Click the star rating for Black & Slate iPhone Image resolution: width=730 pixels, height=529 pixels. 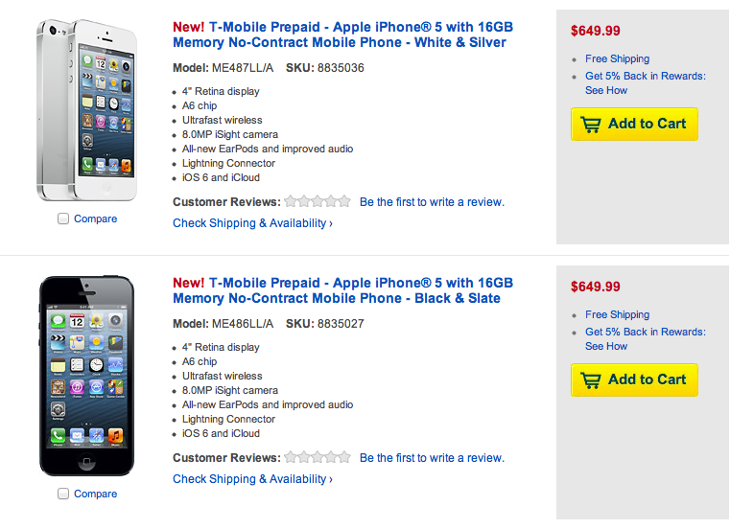coord(318,458)
